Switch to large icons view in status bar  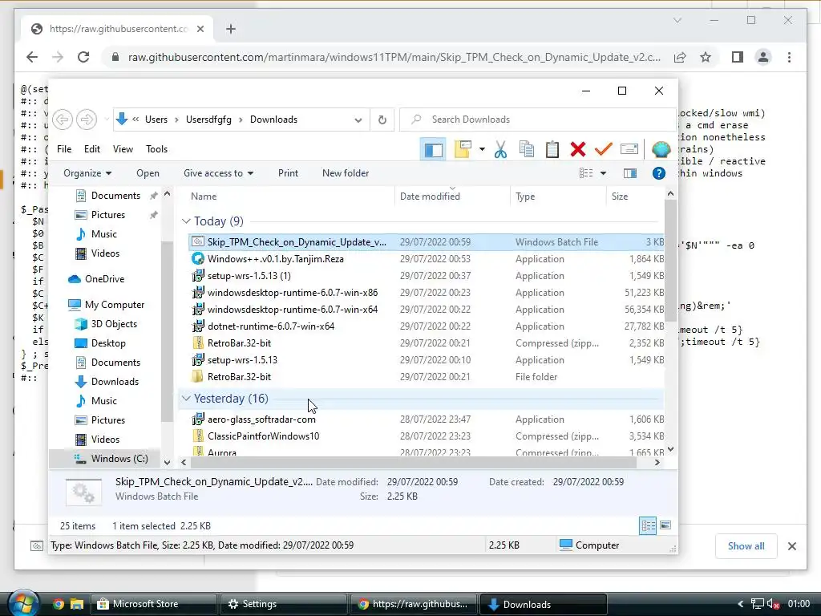(665, 525)
